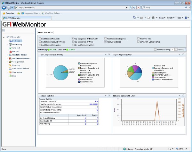Open the Help tree item
This screenshot has width=192, height=152.
coord(14,76)
